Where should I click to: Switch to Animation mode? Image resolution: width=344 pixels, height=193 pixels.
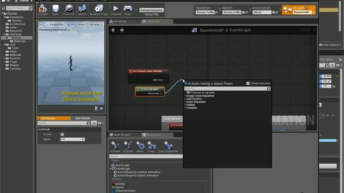[265, 10]
